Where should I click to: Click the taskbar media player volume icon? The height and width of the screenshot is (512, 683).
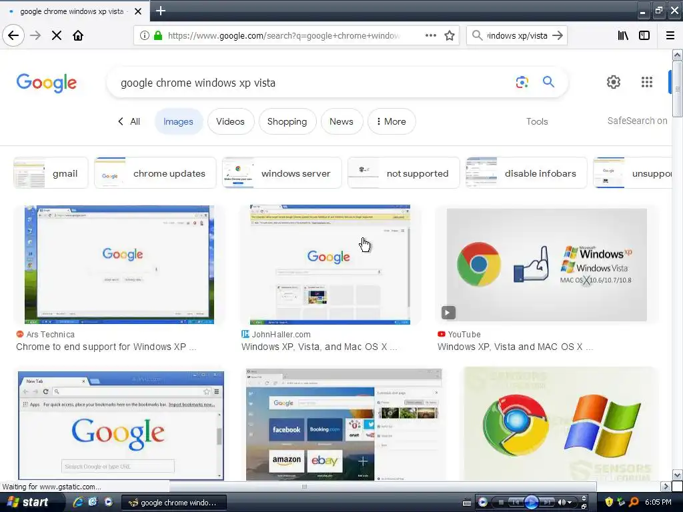562,503
